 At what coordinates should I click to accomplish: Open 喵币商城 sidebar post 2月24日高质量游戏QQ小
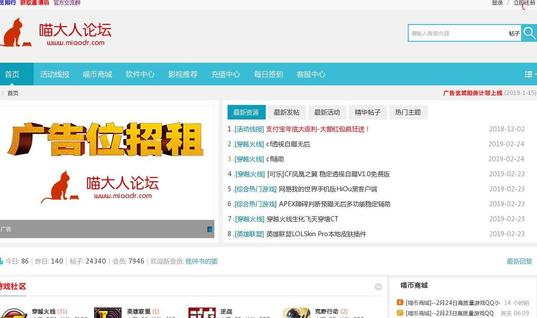coord(452,303)
